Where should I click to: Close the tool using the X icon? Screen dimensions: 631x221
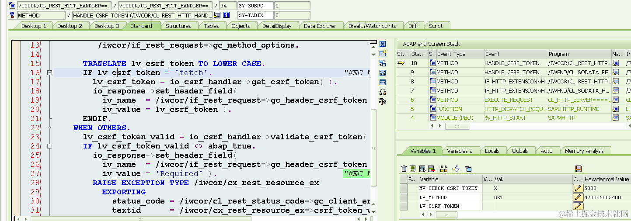click(x=383, y=44)
